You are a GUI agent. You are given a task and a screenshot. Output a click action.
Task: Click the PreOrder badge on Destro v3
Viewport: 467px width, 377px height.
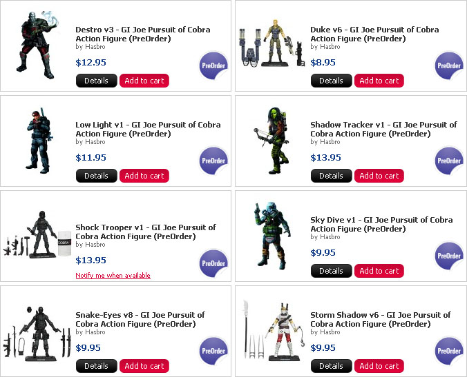tap(213, 65)
